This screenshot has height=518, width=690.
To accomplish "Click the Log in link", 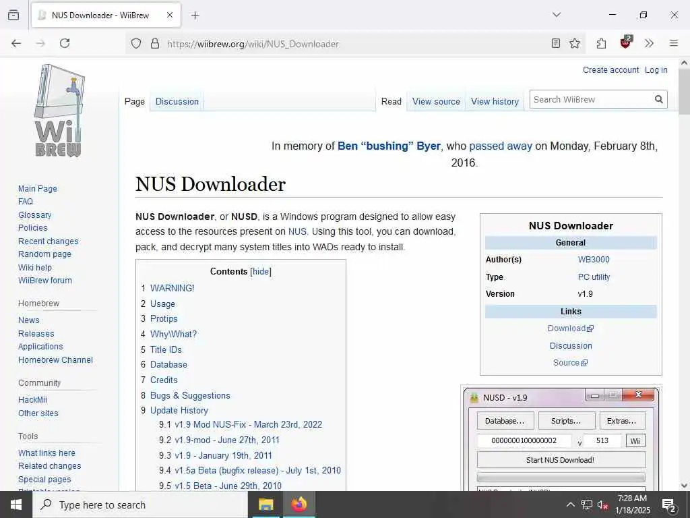I will (656, 70).
